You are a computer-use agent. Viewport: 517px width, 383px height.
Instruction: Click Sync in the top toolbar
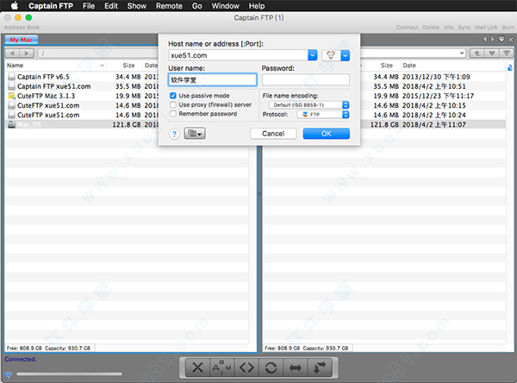coord(464,28)
